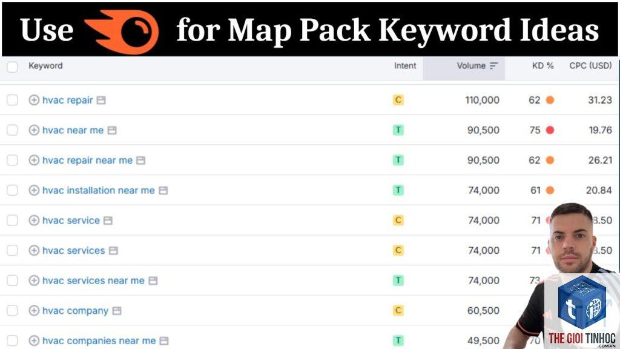The width and height of the screenshot is (620, 349).
Task: Click orange KD dot for hvac installation near me
Action: point(550,190)
